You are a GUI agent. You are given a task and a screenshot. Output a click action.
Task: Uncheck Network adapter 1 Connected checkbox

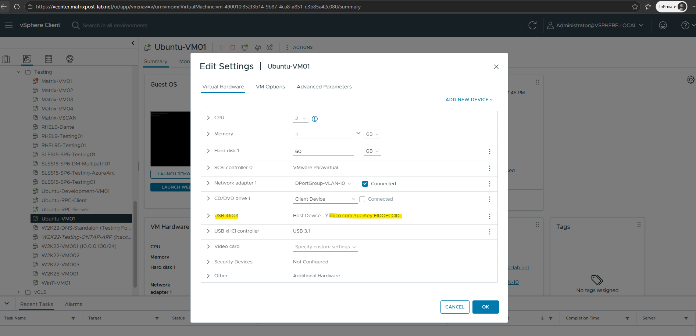click(x=365, y=184)
